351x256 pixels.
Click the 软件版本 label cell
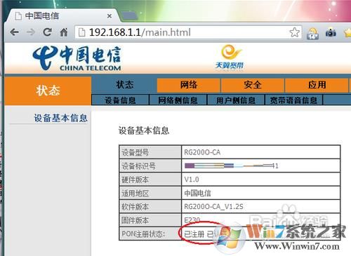pos(150,207)
